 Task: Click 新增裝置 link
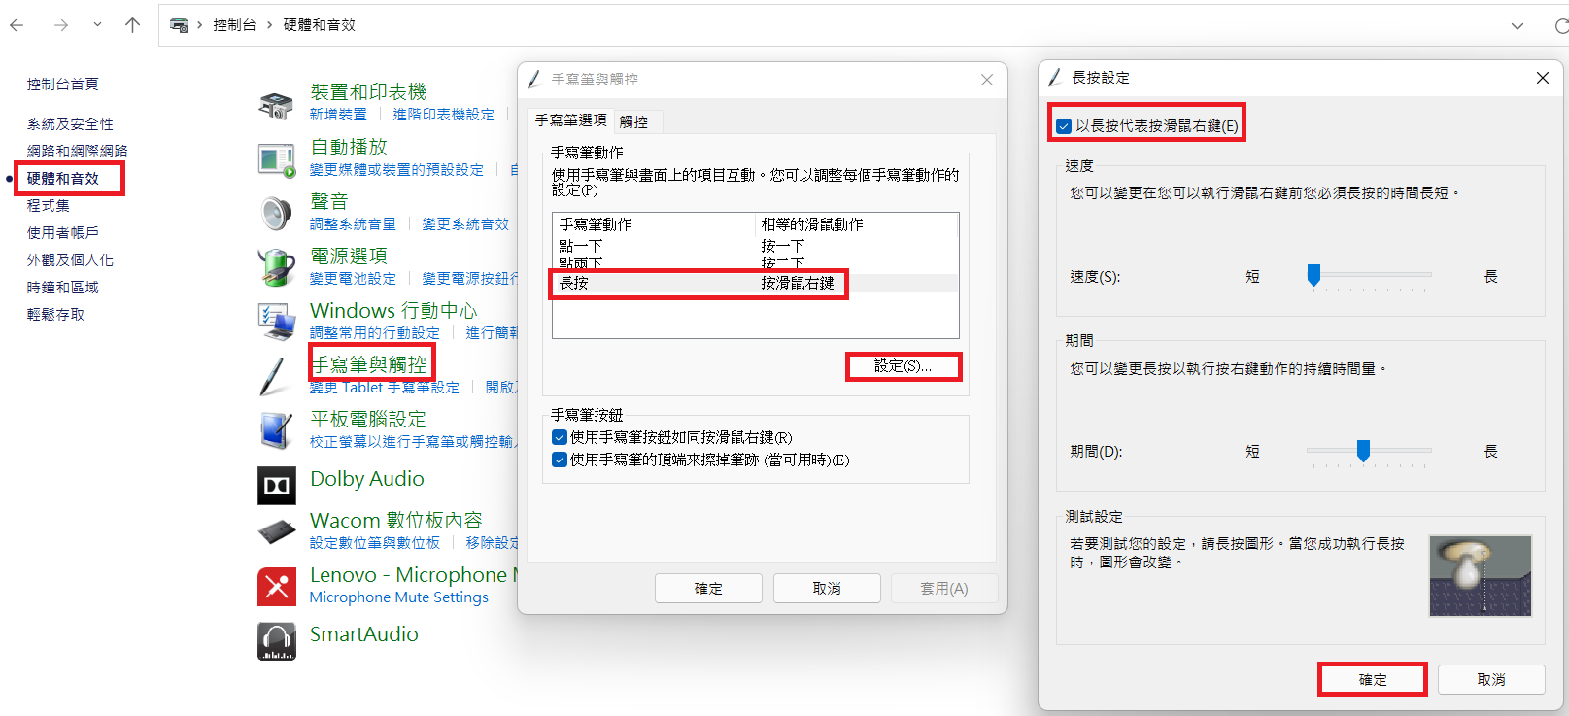click(x=338, y=115)
